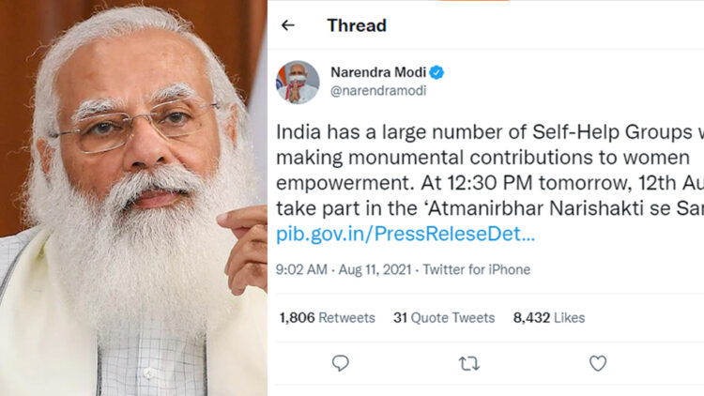Open the pib.gov.in press release link

(406, 233)
